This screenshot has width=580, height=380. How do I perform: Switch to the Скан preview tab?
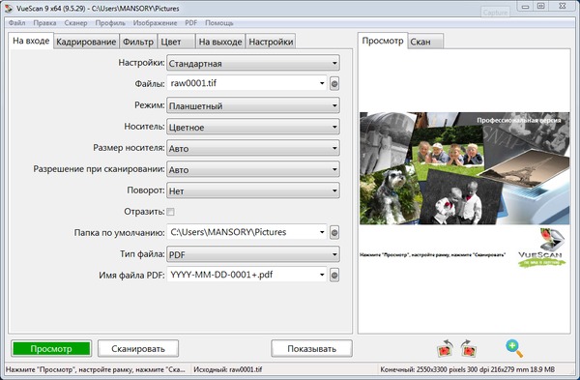[x=425, y=42]
